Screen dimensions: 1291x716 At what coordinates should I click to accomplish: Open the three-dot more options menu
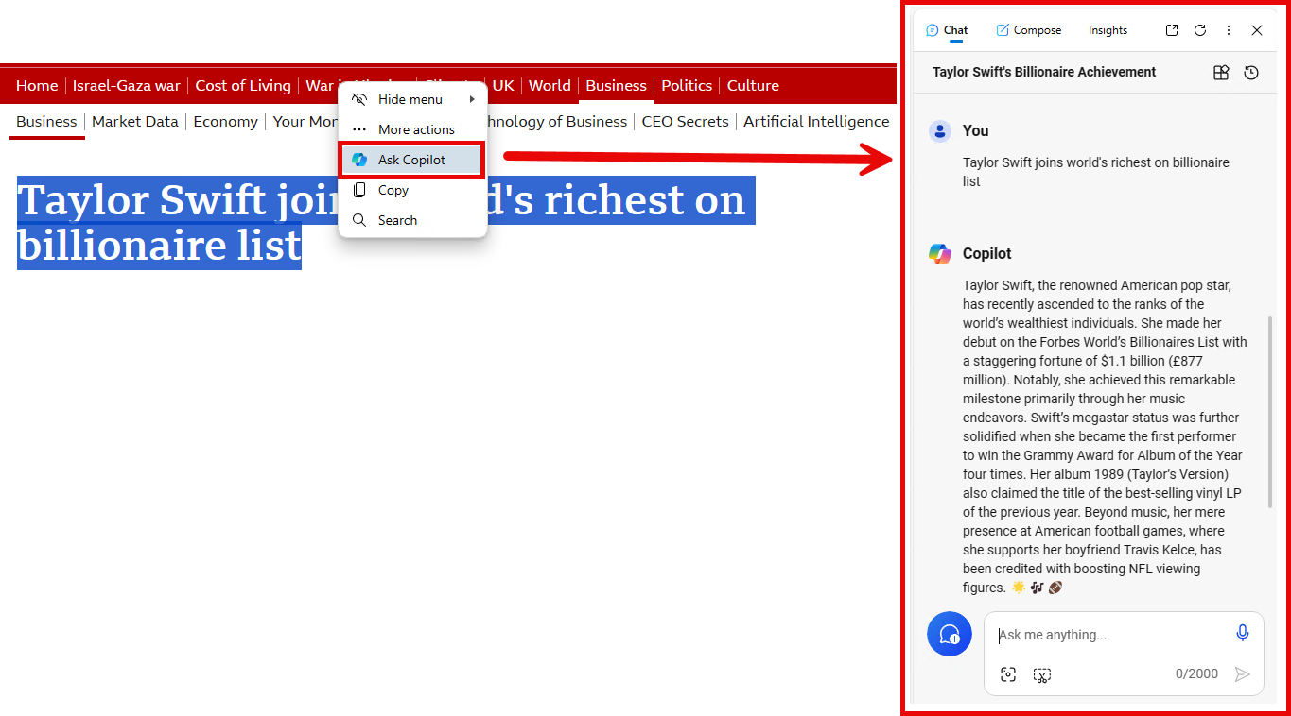(x=1229, y=30)
